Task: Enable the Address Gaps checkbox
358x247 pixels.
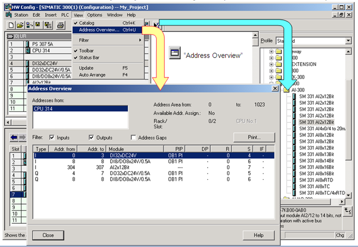Action: (x=133, y=137)
